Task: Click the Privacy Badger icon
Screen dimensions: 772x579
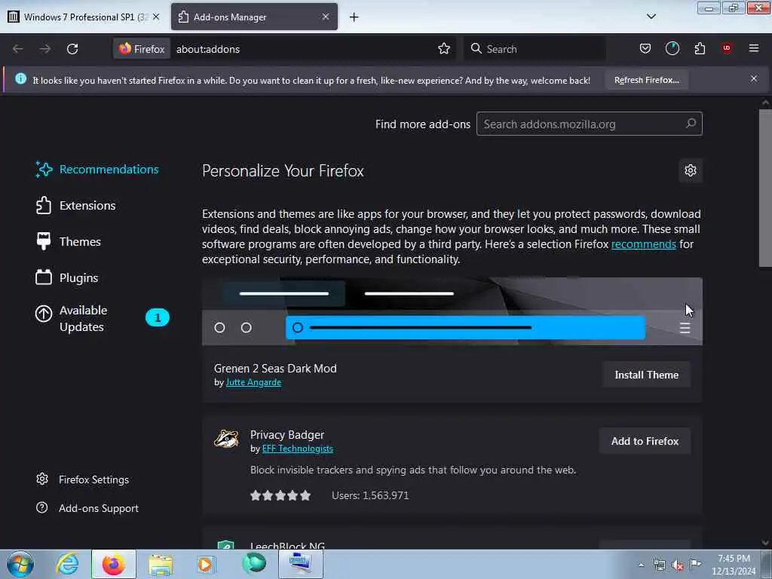Action: pyautogui.click(x=226, y=438)
